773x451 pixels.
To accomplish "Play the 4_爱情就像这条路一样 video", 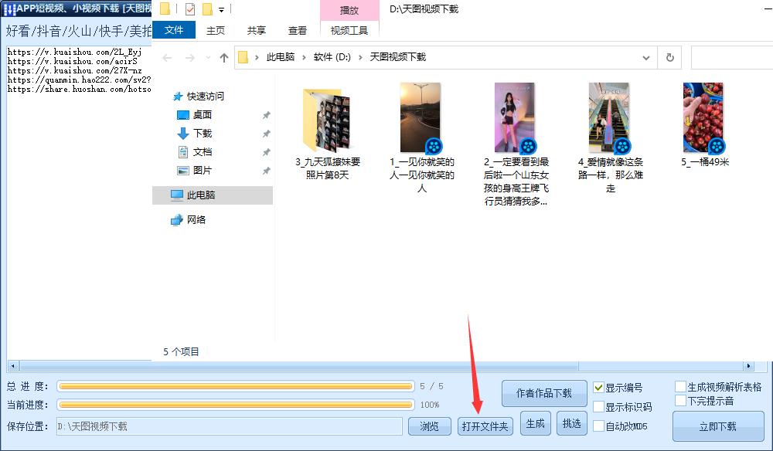I will [x=611, y=116].
